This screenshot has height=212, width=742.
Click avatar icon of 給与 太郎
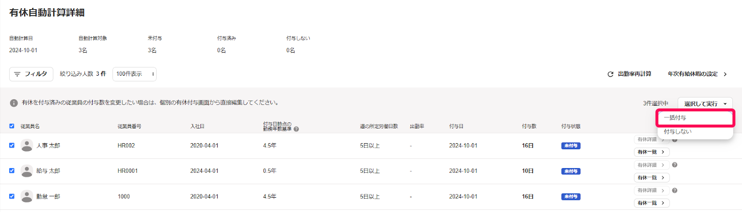click(27, 171)
